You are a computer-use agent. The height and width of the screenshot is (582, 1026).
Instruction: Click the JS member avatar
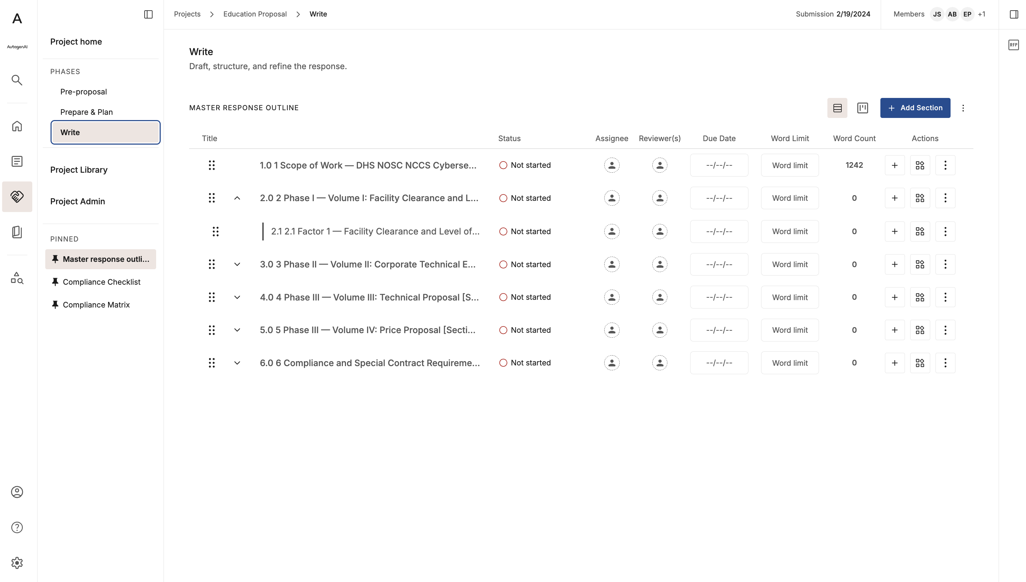click(x=937, y=14)
